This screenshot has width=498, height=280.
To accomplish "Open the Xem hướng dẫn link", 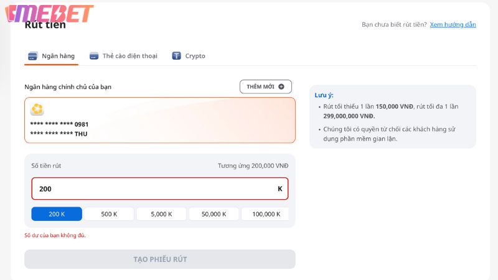I will pos(453,24).
